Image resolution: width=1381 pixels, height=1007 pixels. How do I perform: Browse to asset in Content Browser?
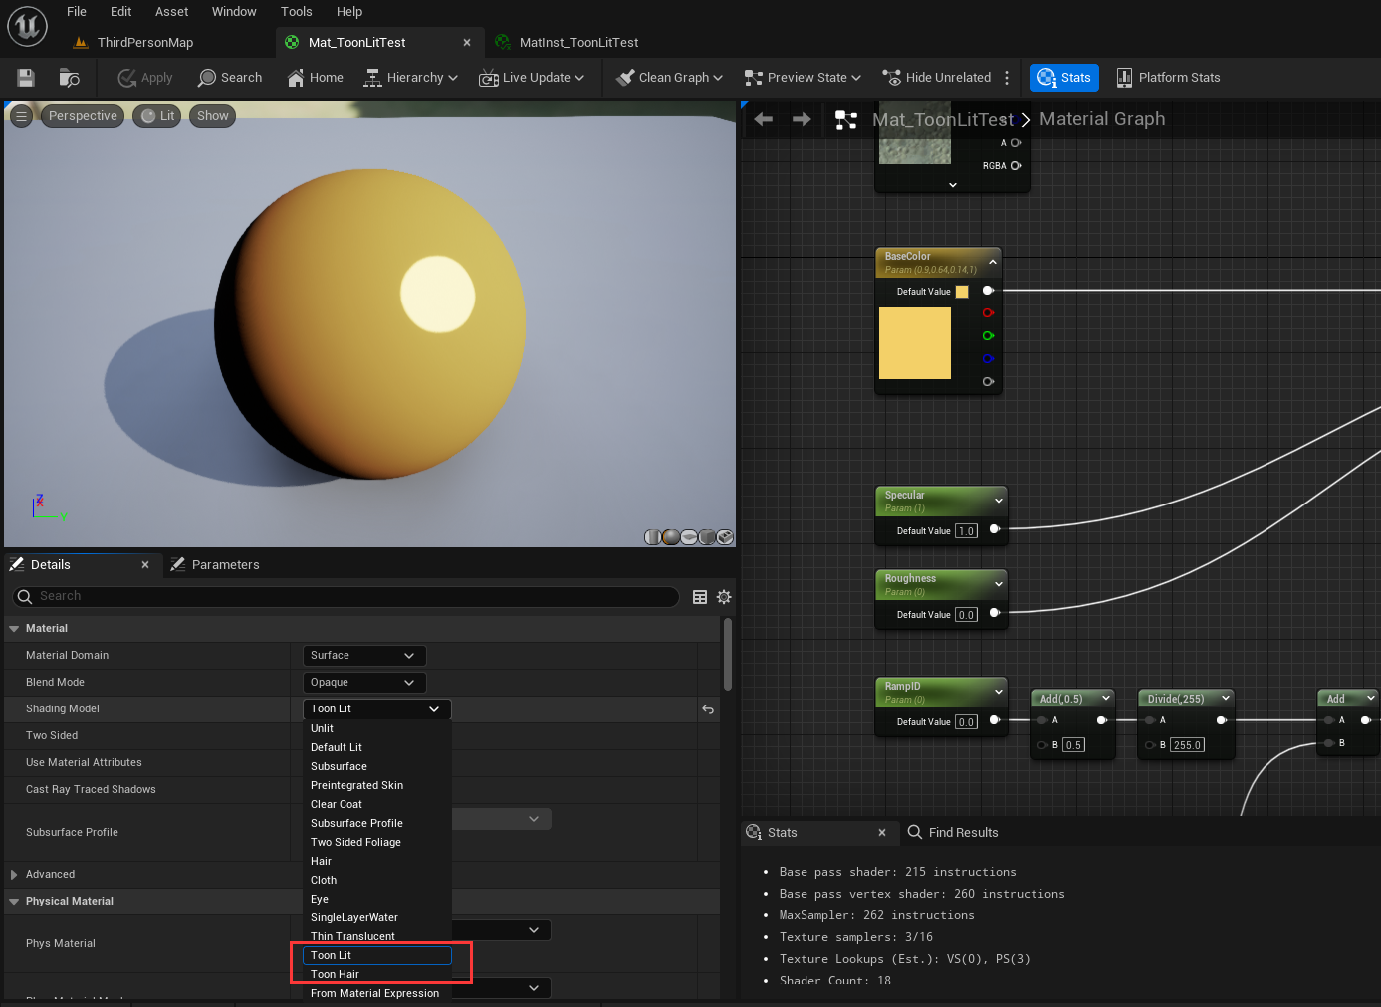click(x=68, y=77)
